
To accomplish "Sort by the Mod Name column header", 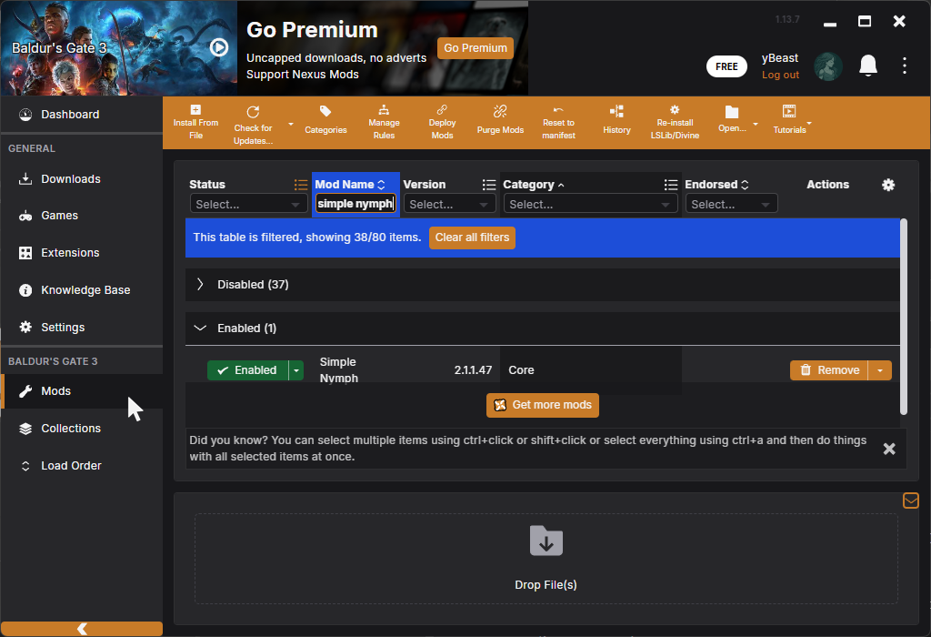I will [x=350, y=185].
